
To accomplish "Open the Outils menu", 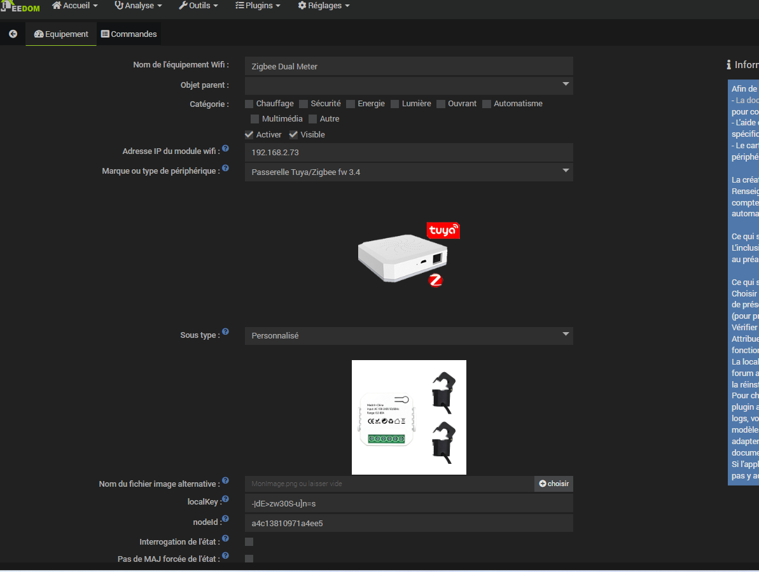I will coord(198,6).
